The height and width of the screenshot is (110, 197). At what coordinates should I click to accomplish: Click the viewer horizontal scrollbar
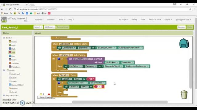click(x=120, y=102)
